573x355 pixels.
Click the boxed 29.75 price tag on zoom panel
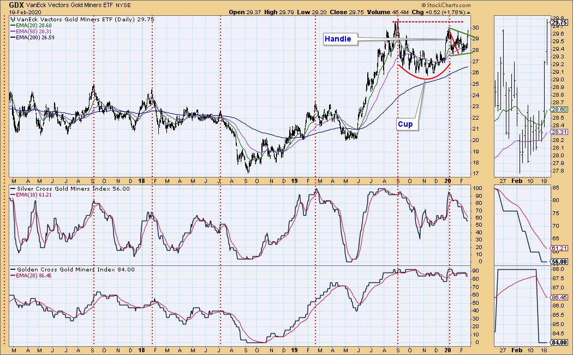559,22
